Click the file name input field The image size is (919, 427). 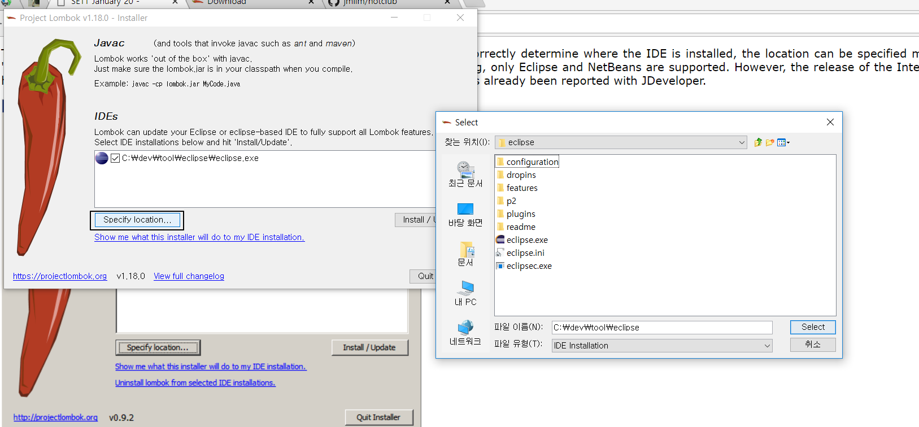click(x=662, y=328)
